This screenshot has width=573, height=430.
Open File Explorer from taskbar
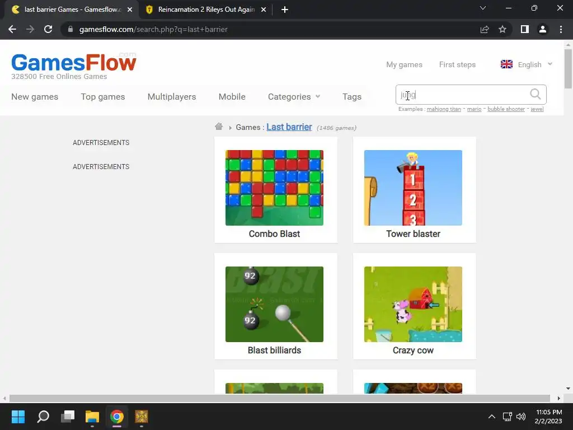pyautogui.click(x=92, y=417)
